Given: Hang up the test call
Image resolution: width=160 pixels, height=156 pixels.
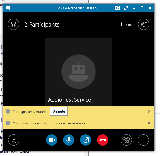Looking at the screenshot, I should click(x=103, y=140).
